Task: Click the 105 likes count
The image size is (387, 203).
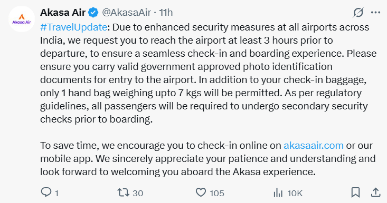Action: click(x=217, y=194)
